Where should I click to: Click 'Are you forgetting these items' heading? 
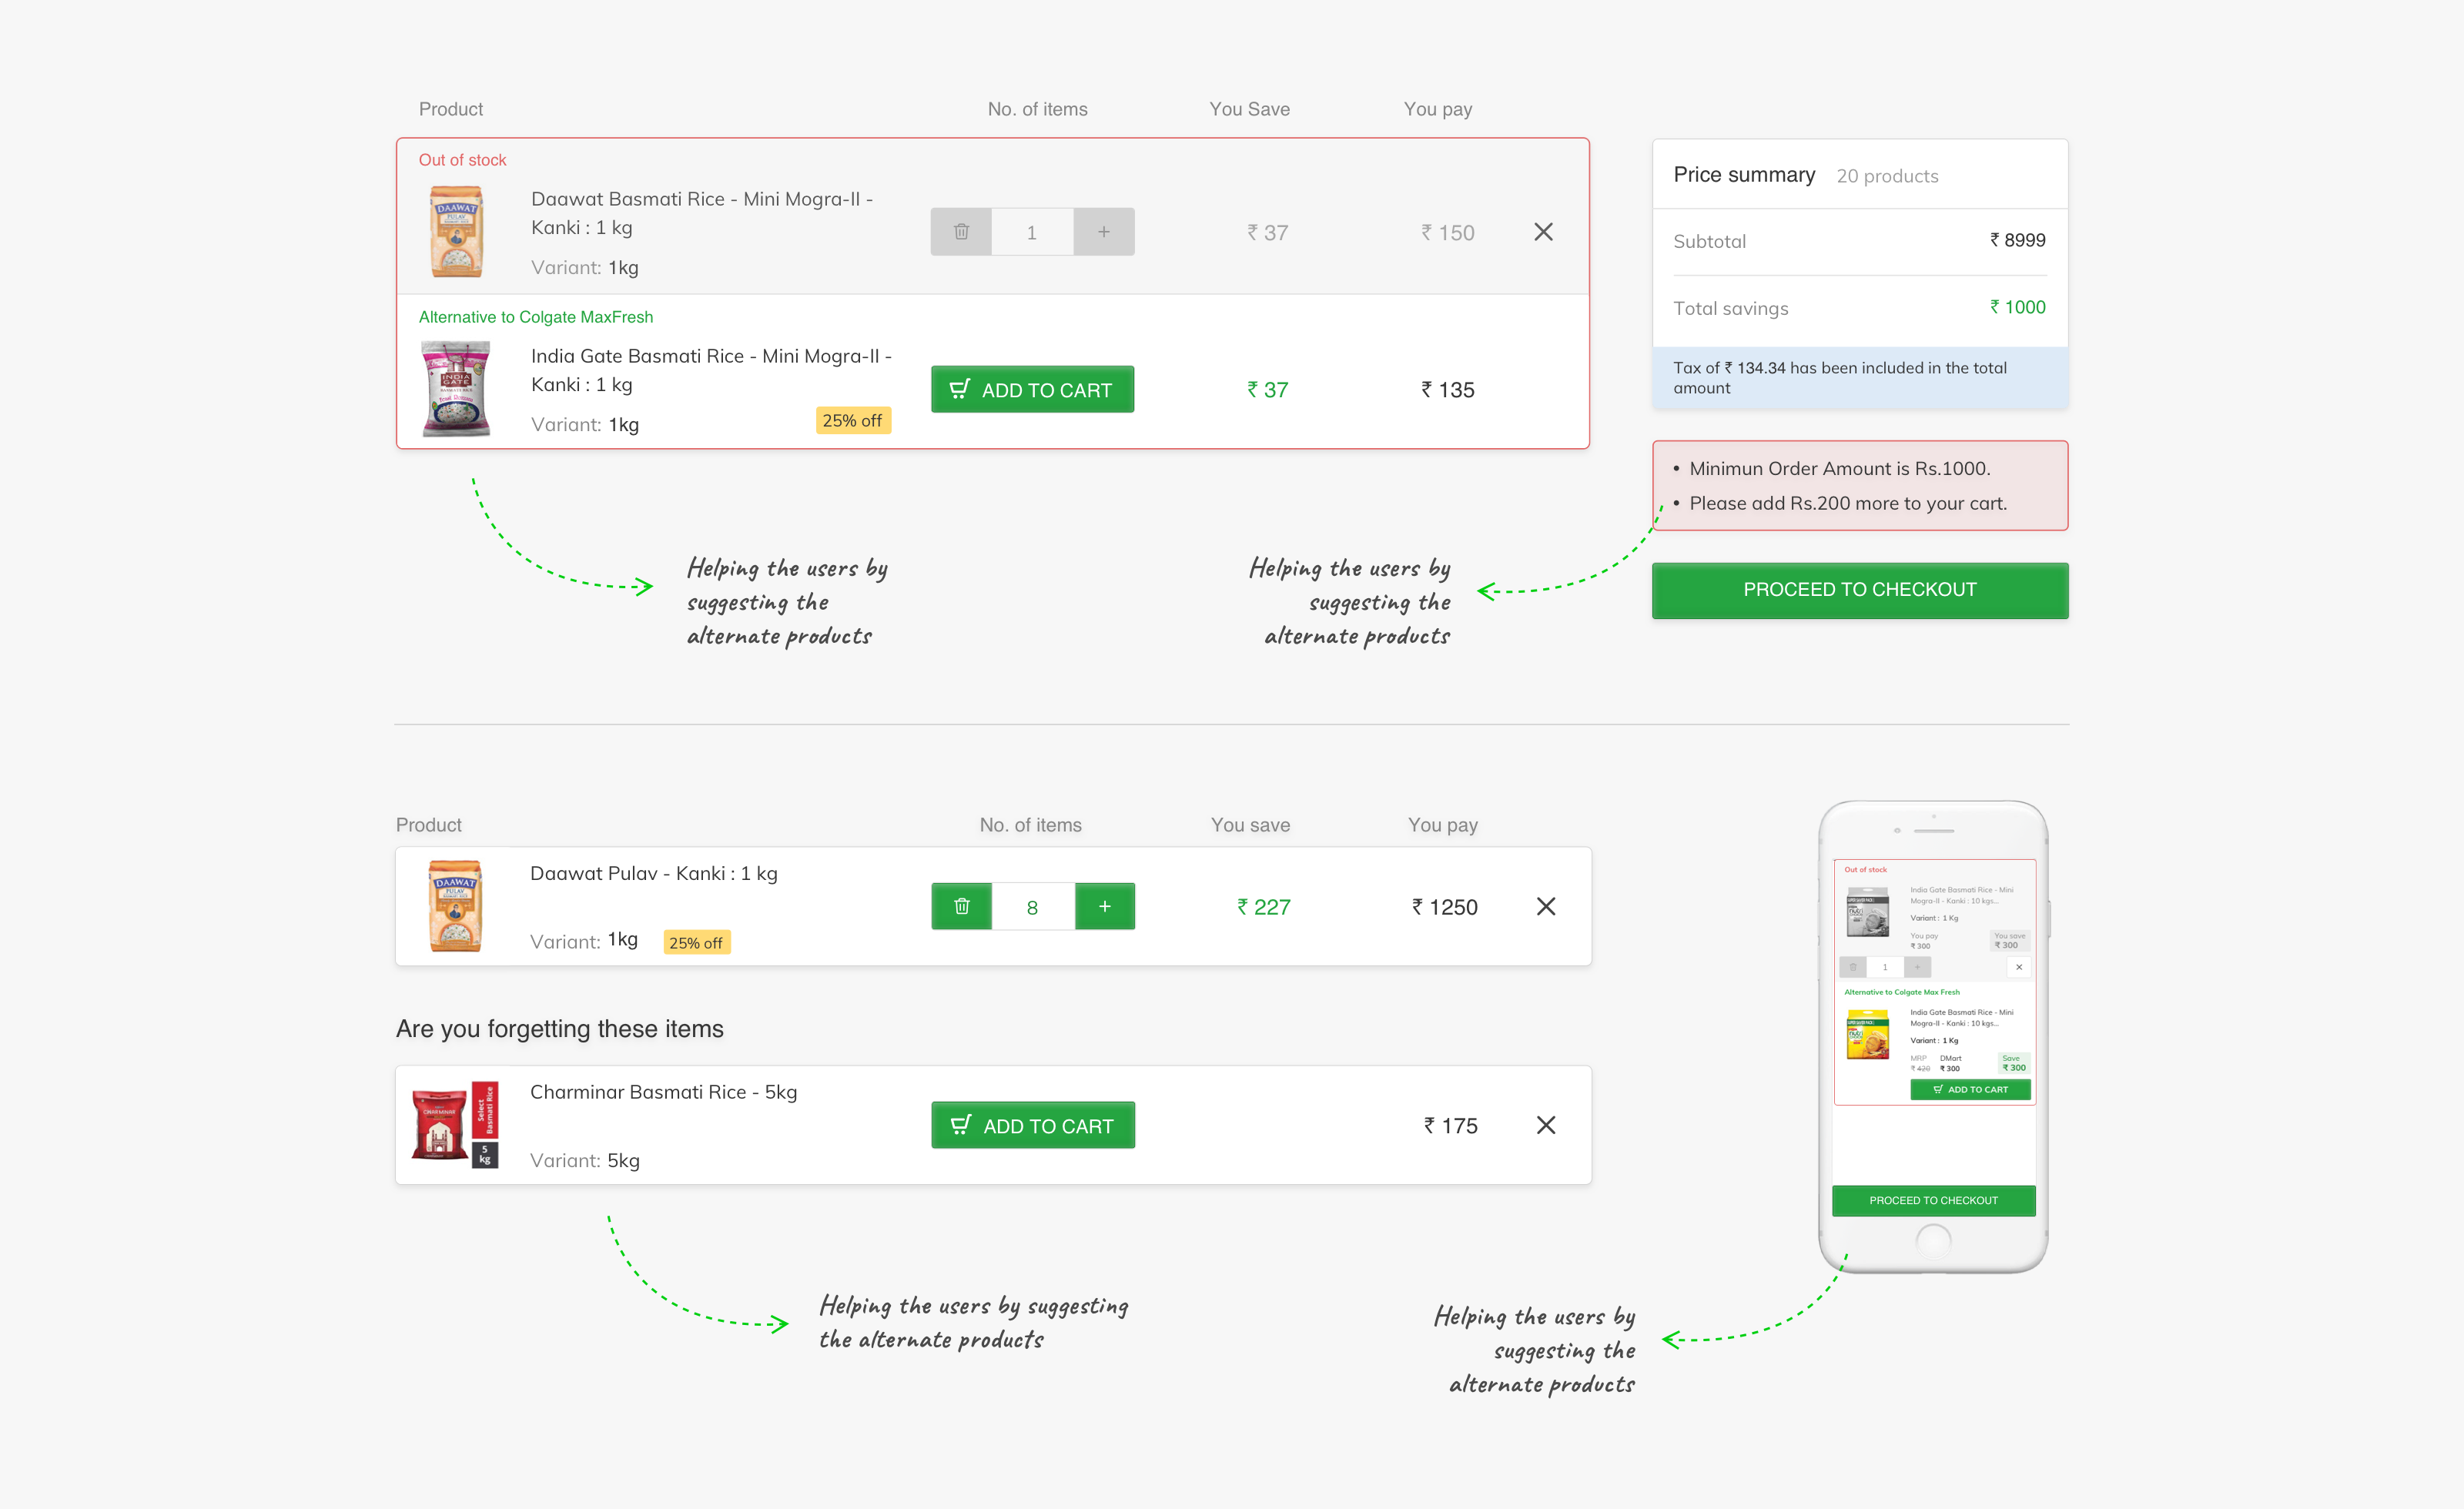[559, 1028]
